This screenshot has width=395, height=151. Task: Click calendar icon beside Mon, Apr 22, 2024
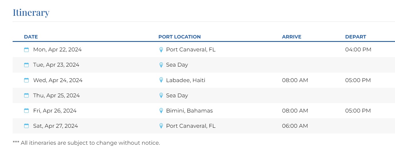pos(26,50)
